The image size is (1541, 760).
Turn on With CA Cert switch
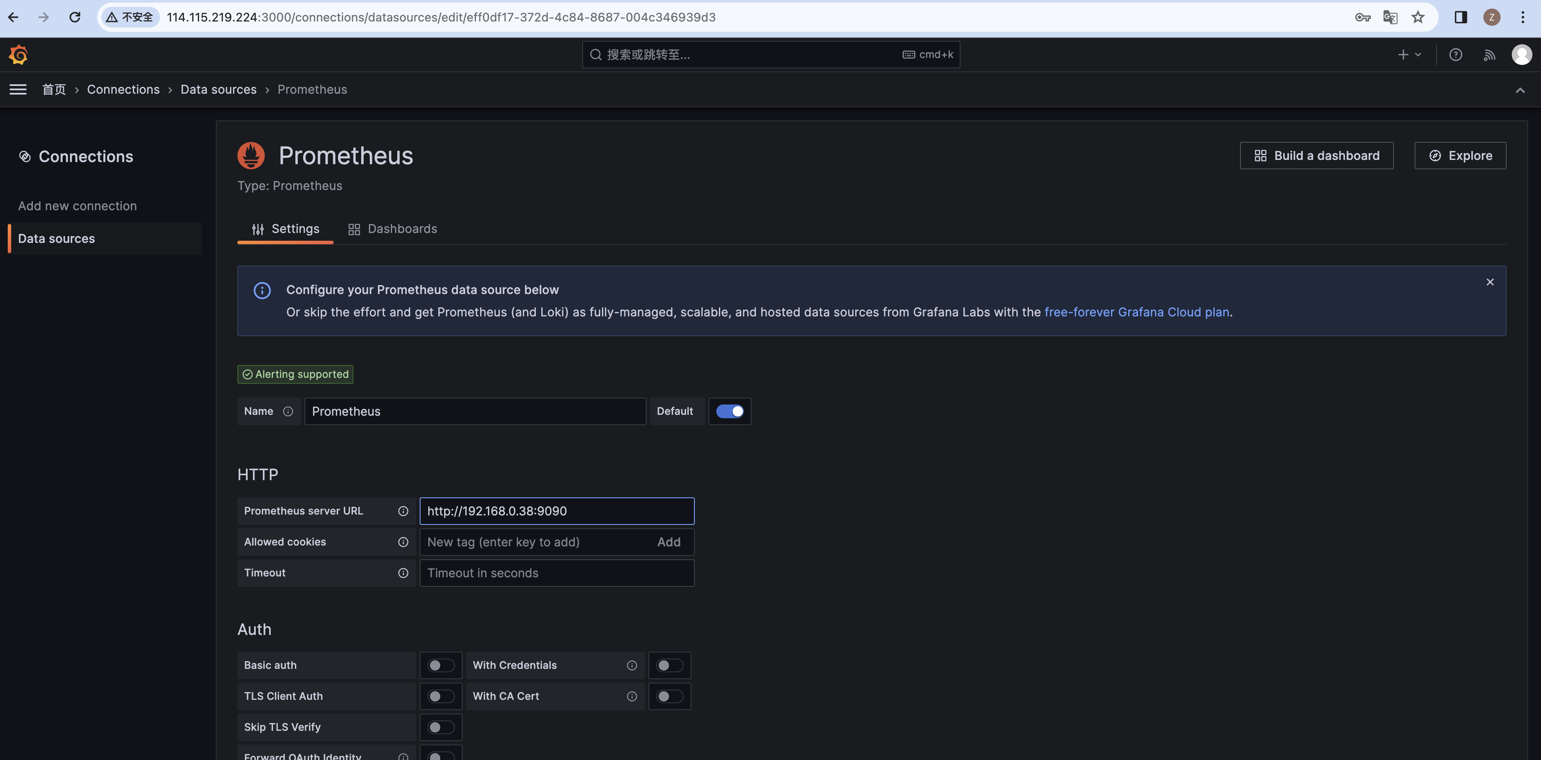tap(669, 697)
